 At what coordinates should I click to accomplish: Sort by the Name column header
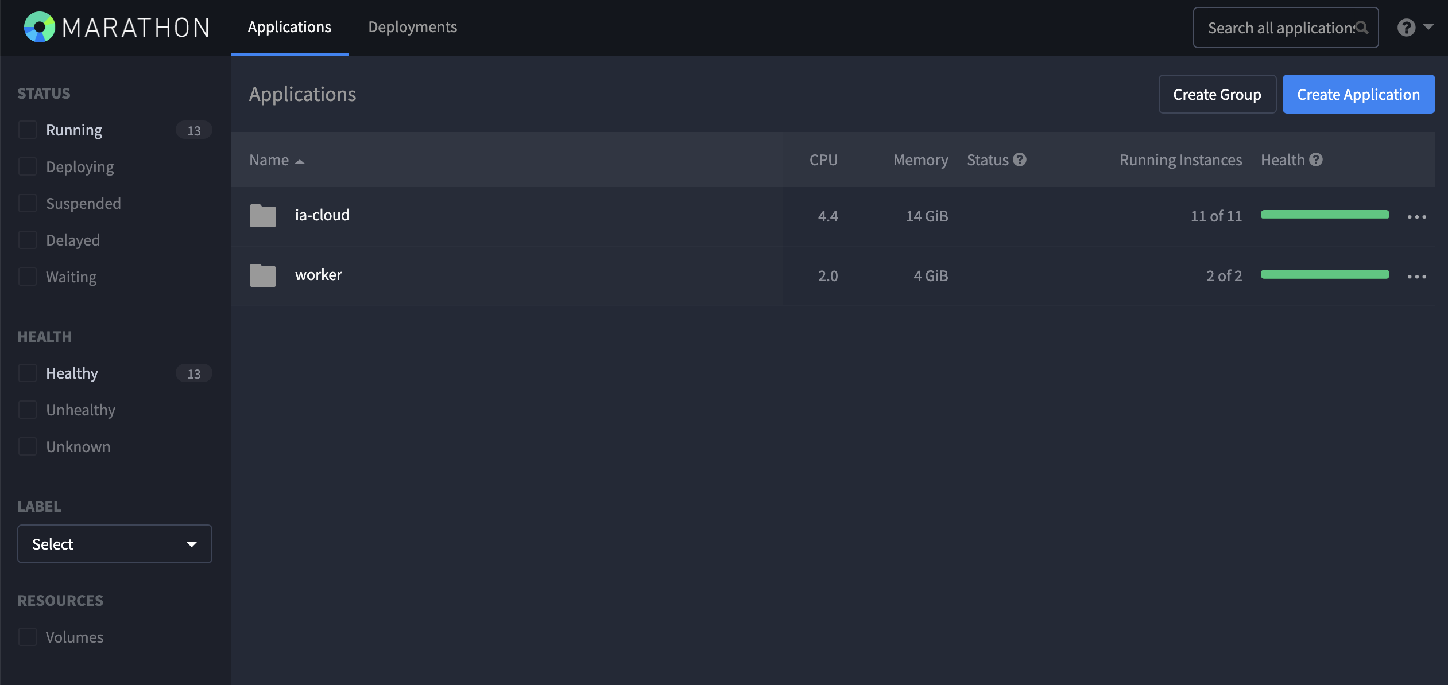269,160
